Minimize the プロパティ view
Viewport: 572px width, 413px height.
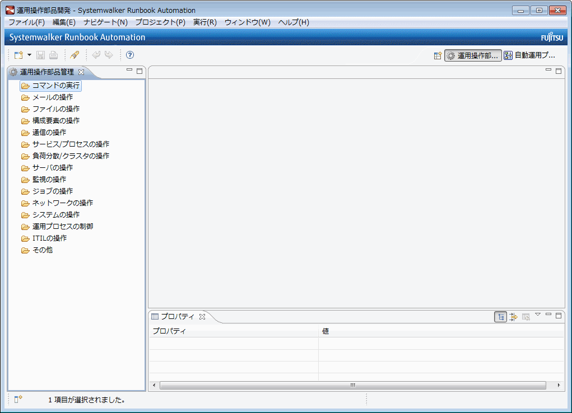(x=548, y=315)
